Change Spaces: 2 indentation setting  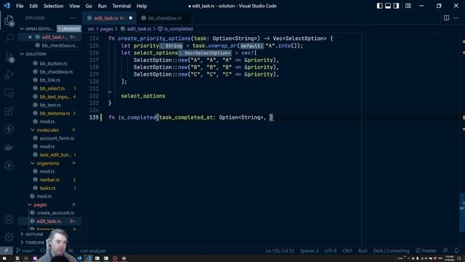coord(309,250)
